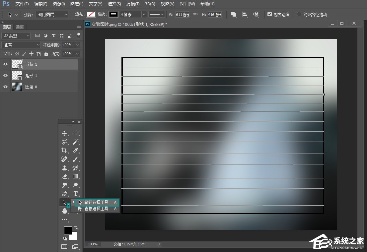Choose 直接选择工具 from the flyout
Screen dimensions: 367x252
[x=96, y=209]
